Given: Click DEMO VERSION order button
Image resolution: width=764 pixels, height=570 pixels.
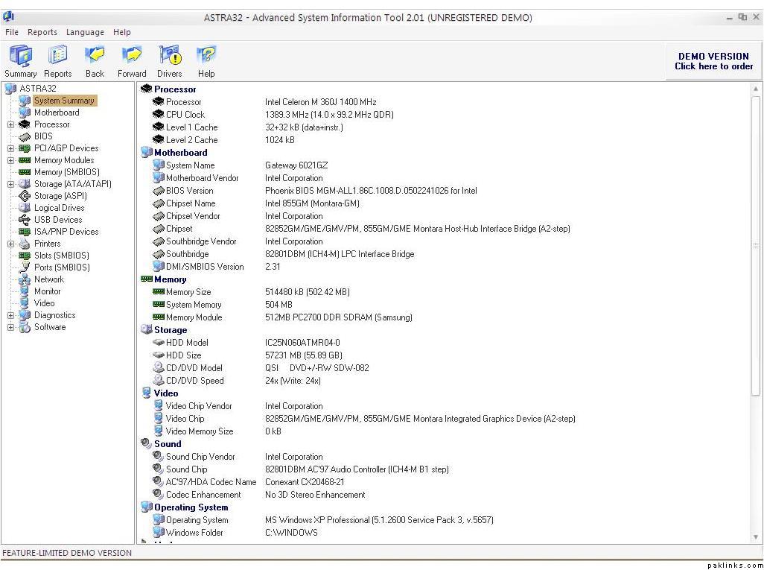Looking at the screenshot, I should point(713,61).
